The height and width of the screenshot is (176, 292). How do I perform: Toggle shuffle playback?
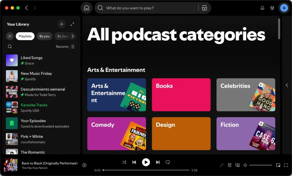tap(124, 162)
